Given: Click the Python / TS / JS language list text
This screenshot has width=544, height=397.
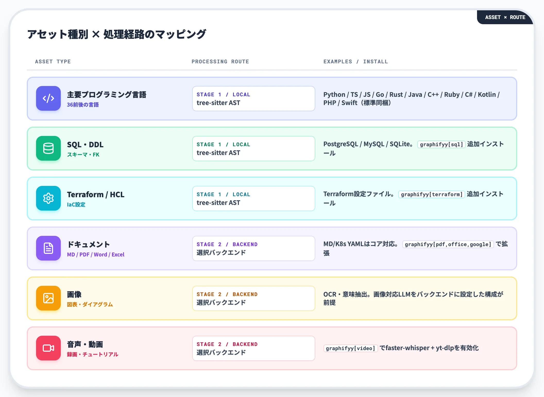Looking at the screenshot, I should pyautogui.click(x=412, y=99).
